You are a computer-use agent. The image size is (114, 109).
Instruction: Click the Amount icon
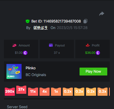(14, 45)
